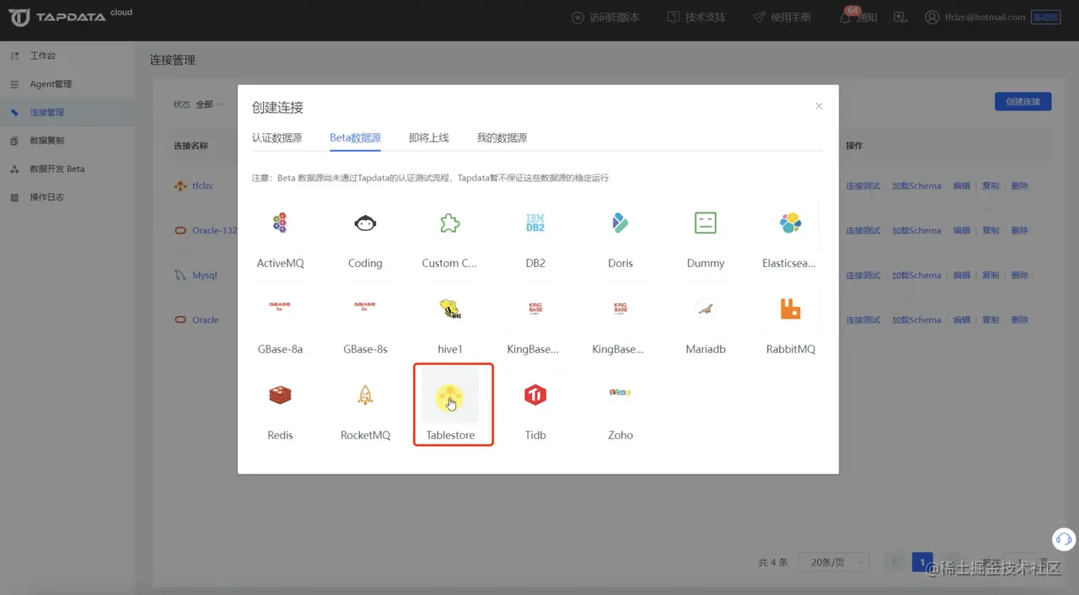The width and height of the screenshot is (1079, 595).
Task: Choose the GBase-8s data source
Action: (x=365, y=308)
